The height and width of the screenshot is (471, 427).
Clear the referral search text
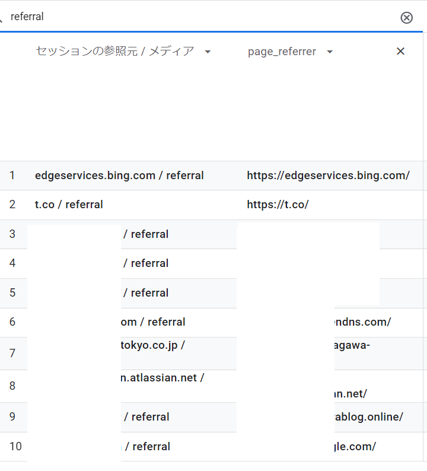(406, 17)
